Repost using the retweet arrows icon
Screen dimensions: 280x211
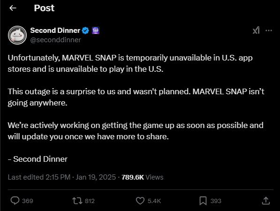click(x=77, y=201)
